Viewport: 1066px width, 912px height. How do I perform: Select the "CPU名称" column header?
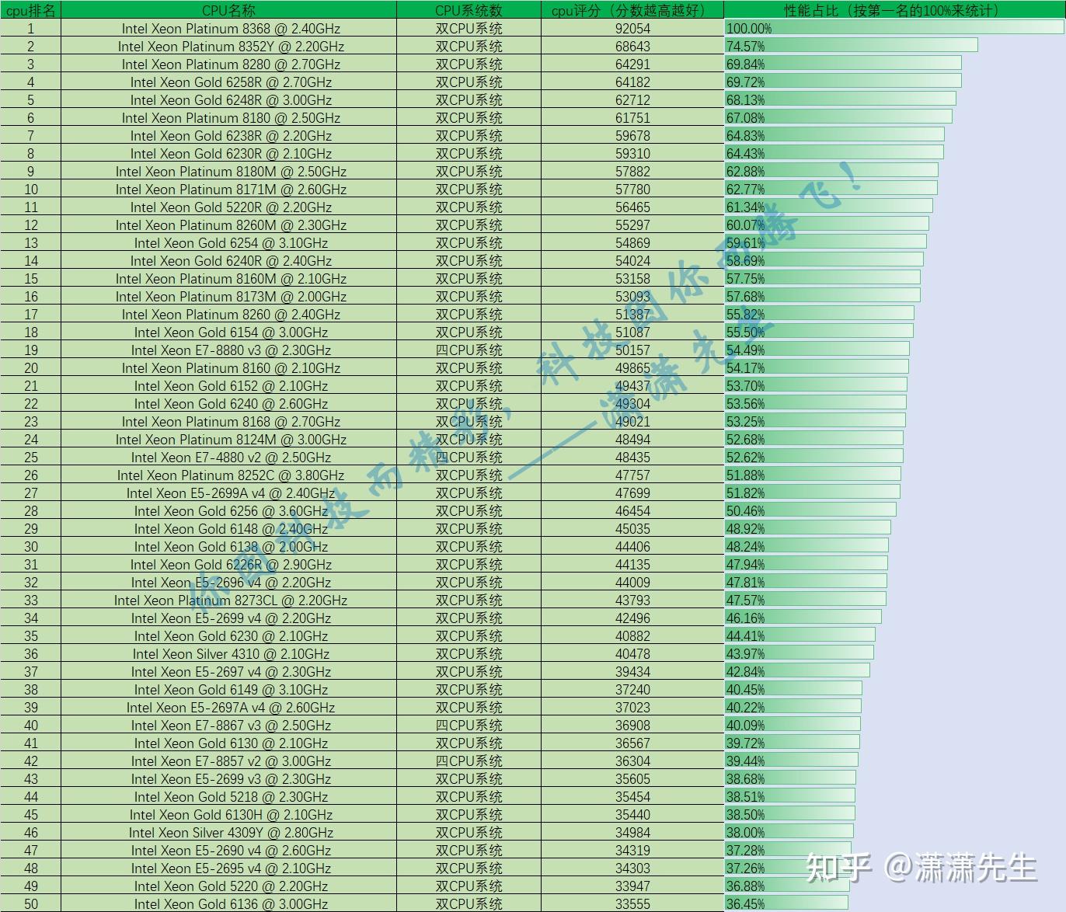[x=228, y=10]
